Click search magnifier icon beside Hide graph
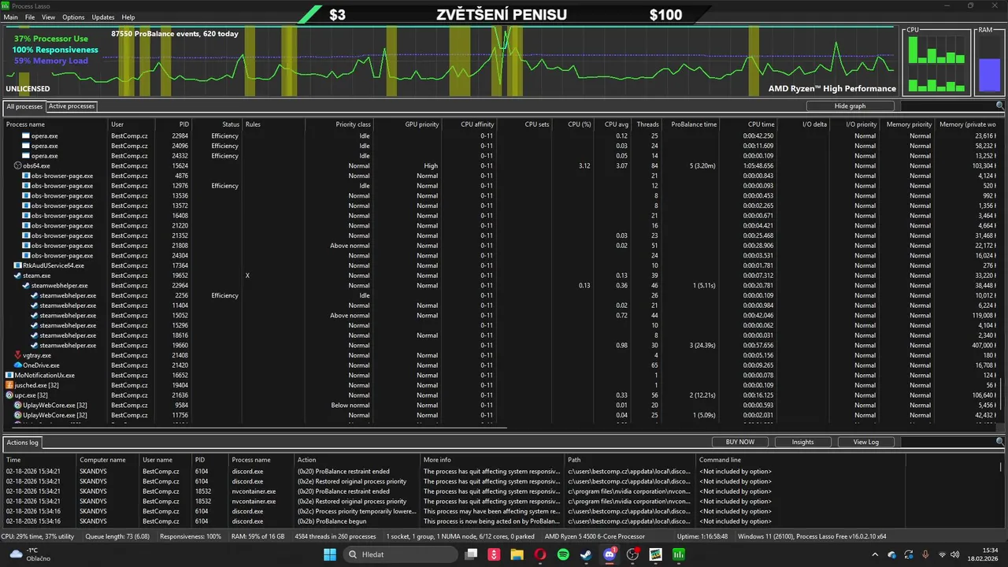Image resolution: width=1008 pixels, height=567 pixels. (1000, 106)
